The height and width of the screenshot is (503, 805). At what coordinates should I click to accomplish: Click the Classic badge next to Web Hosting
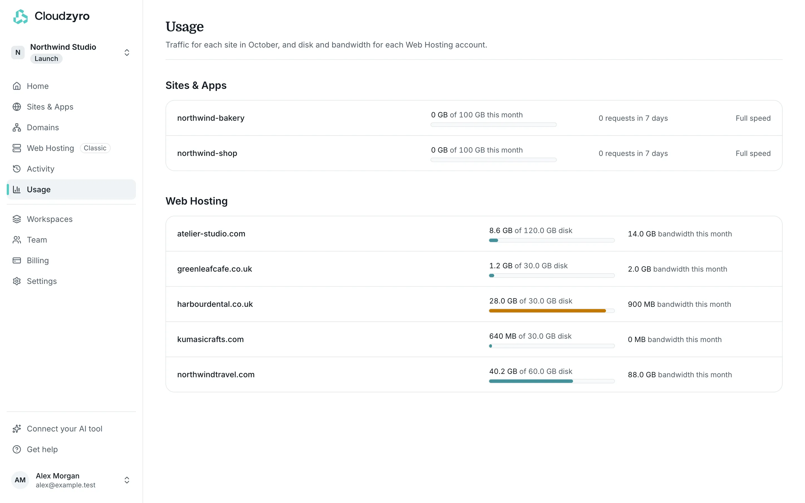(95, 148)
